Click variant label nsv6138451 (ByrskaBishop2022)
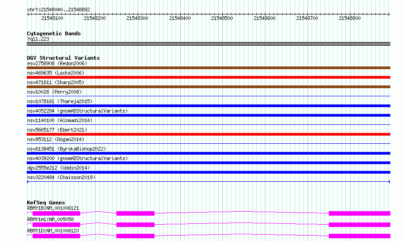Viewport: 403px width, 241px height. [x=67, y=149]
